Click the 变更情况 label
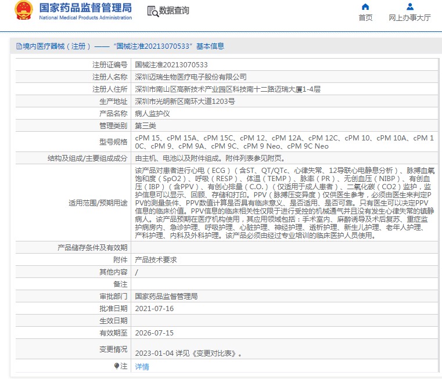This screenshot has height=379, width=442. (113, 349)
